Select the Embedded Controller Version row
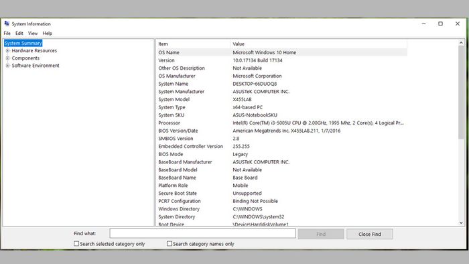 tap(282, 146)
